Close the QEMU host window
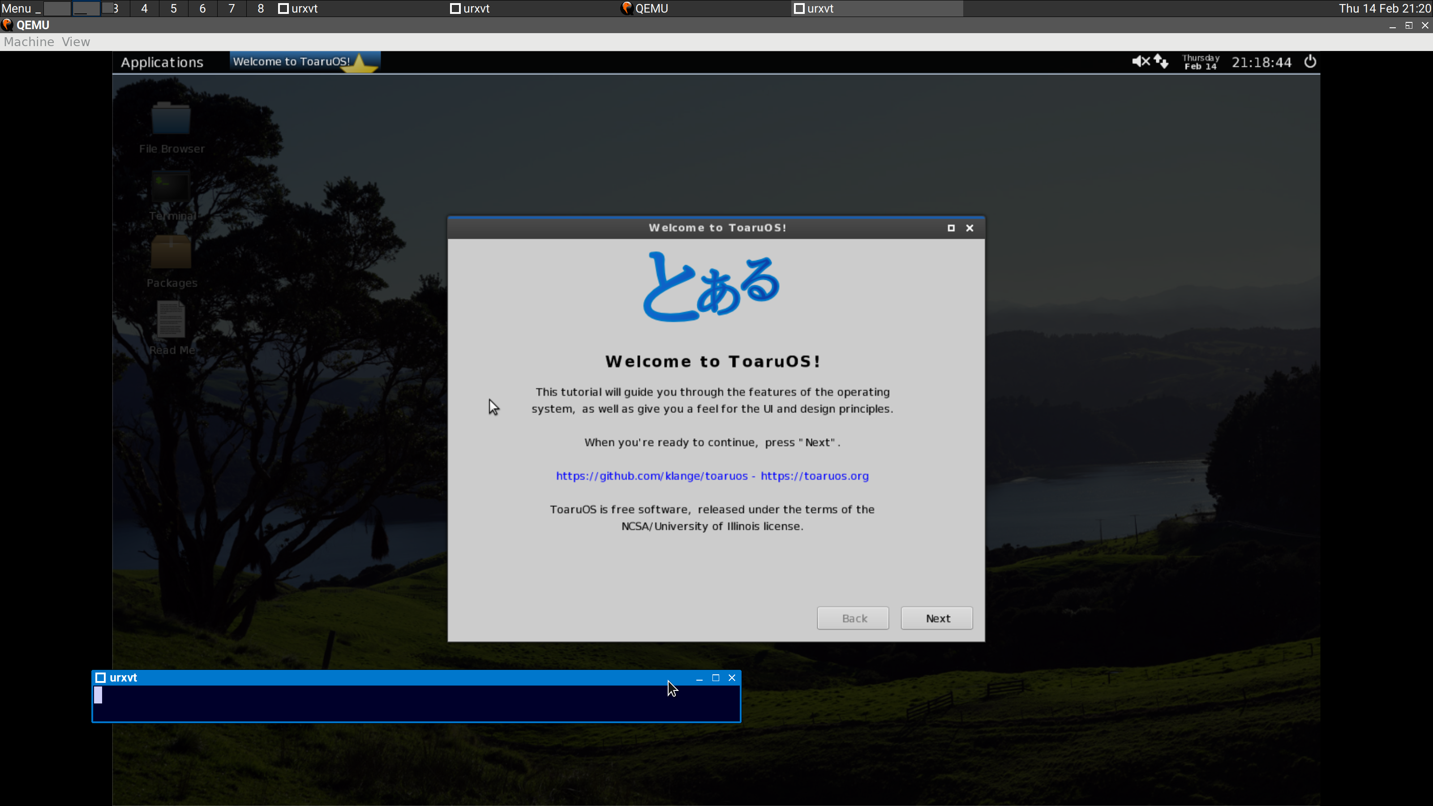Screen dimensions: 1433x806 pos(1425,26)
